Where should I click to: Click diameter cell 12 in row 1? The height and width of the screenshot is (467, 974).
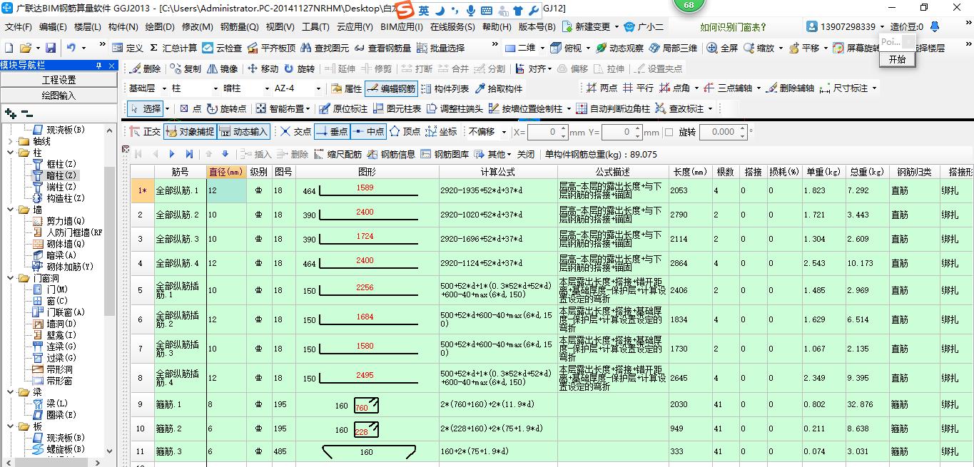pos(227,190)
